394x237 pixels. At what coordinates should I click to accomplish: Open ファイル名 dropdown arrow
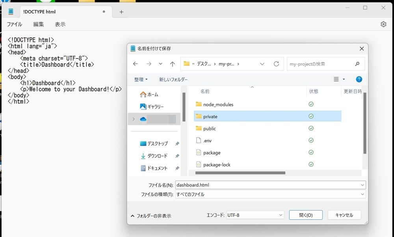362,185
